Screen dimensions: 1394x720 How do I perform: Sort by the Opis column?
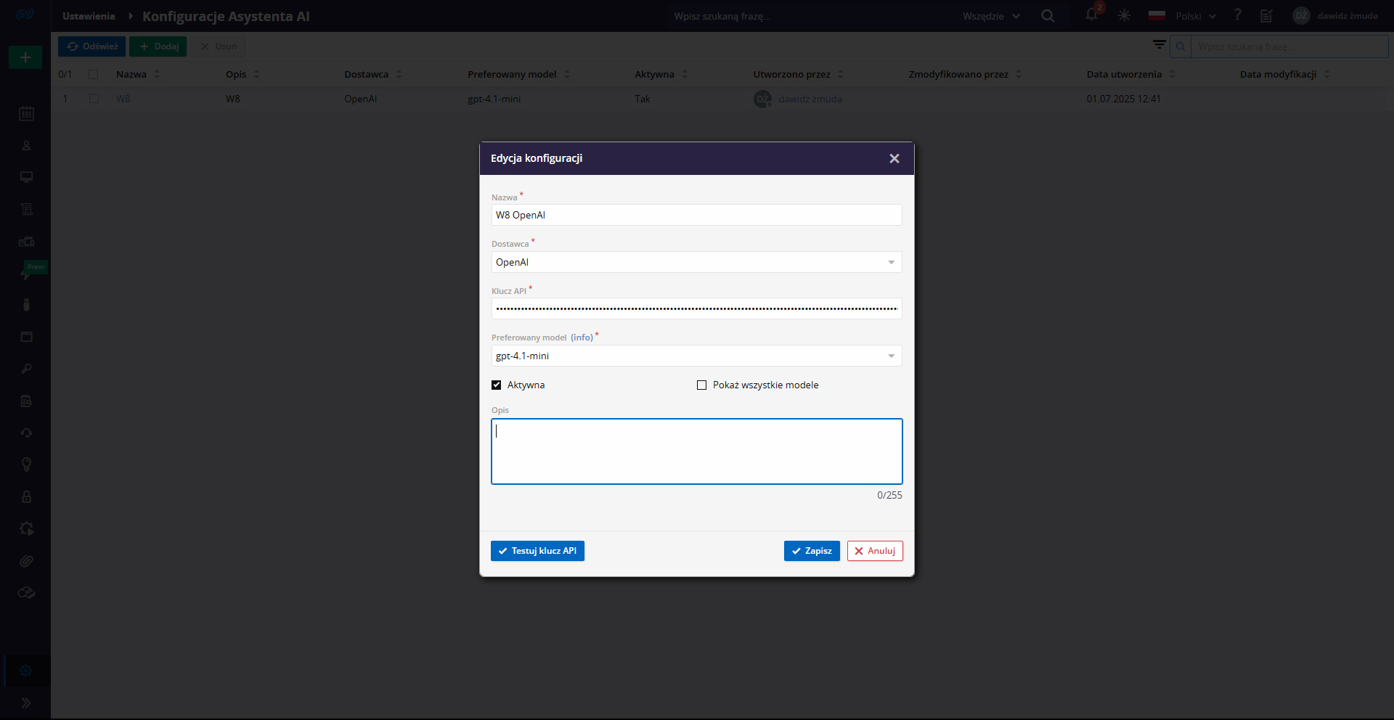coord(242,74)
